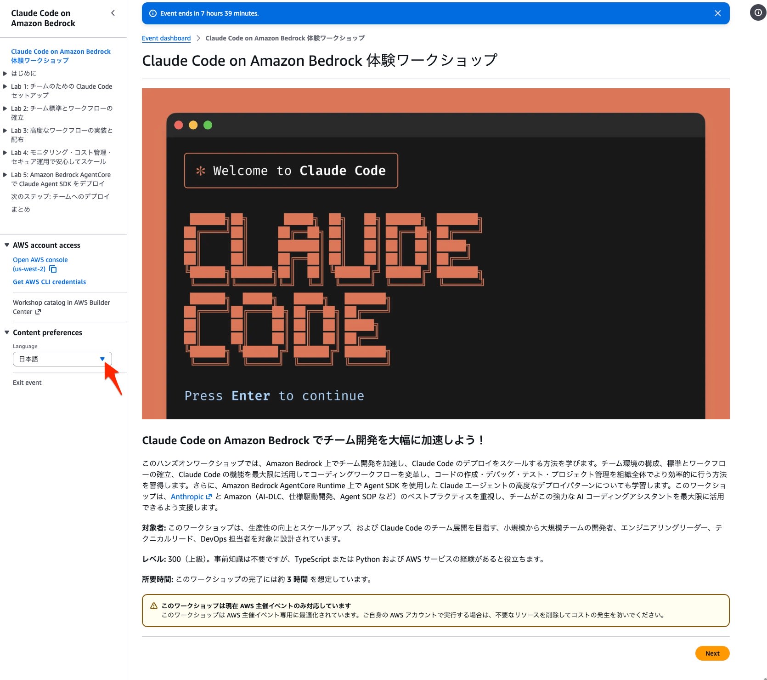767x680 pixels.
Task: Click the warning triangle icon in the alert box
Action: [x=154, y=606]
